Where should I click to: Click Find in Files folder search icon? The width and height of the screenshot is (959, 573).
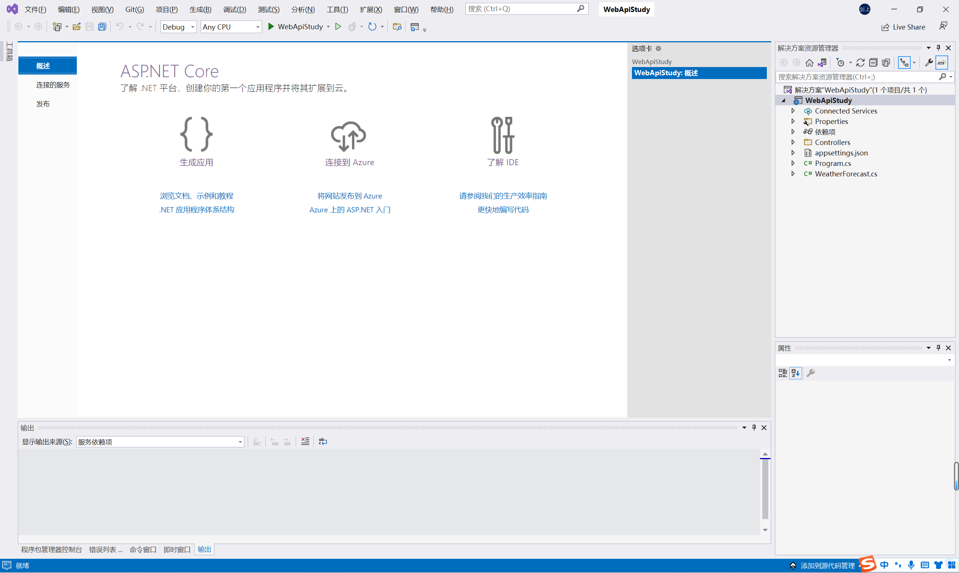click(397, 27)
